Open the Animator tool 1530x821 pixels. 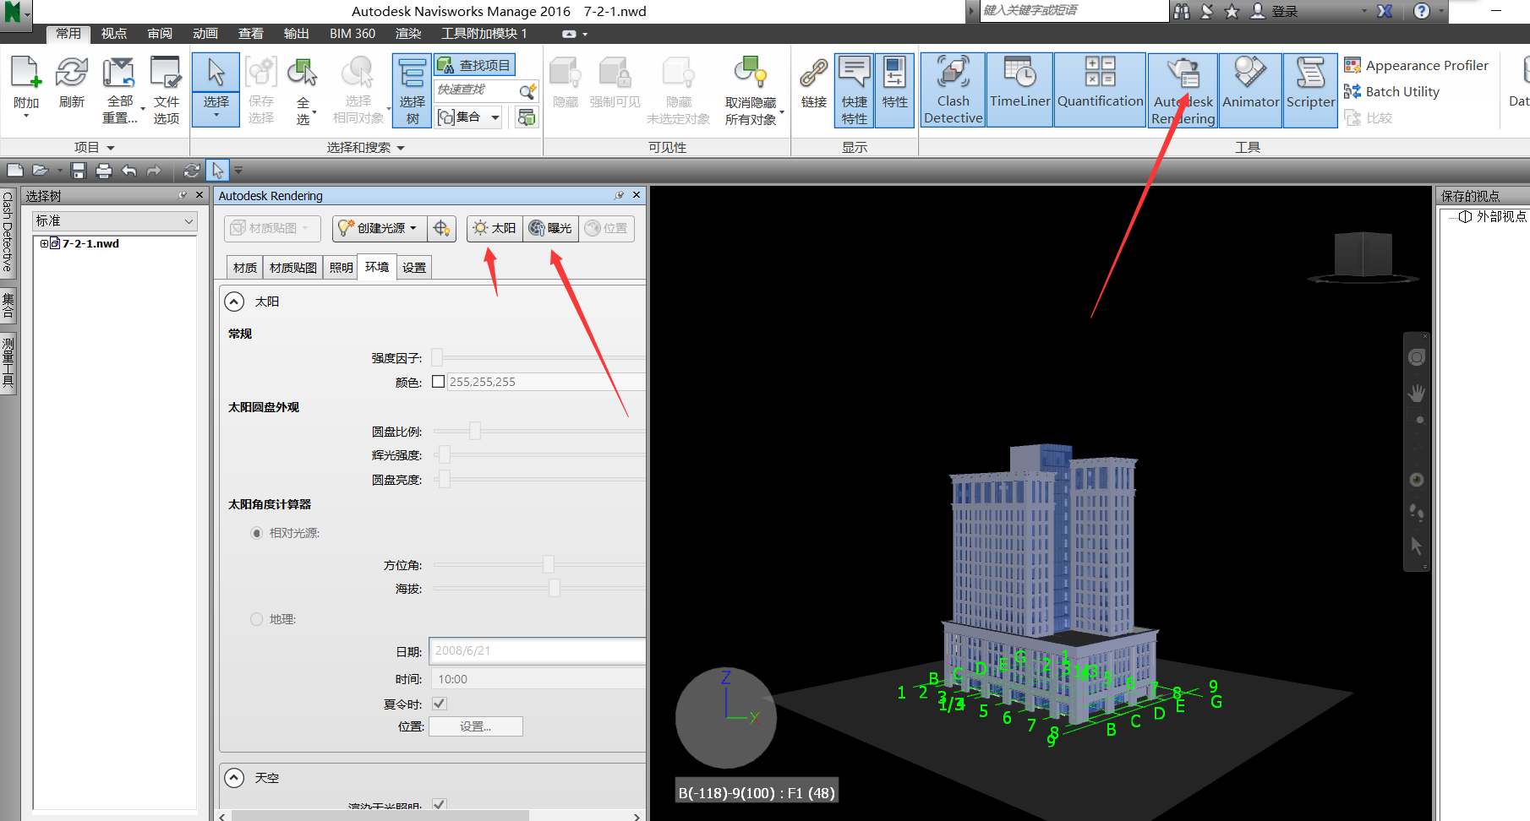click(x=1250, y=90)
